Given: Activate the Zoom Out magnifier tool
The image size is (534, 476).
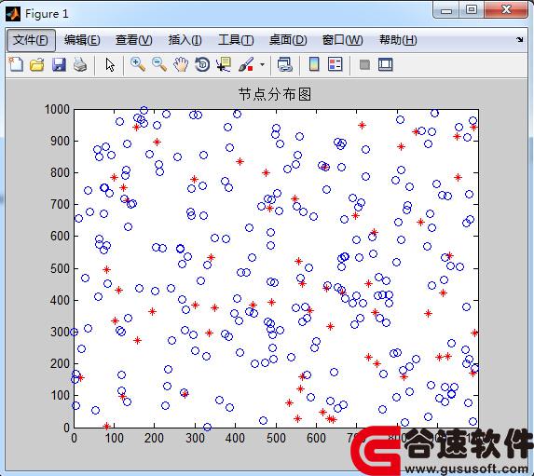Looking at the screenshot, I should click(159, 64).
